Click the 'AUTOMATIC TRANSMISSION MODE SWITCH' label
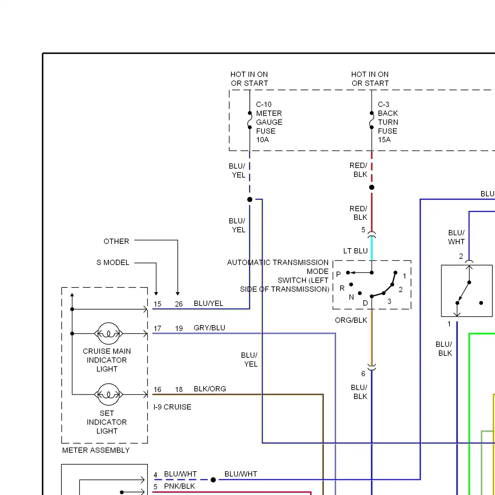The image size is (495, 495). coord(278,276)
